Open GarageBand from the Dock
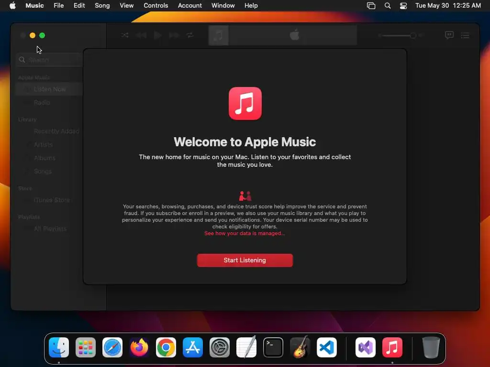490x367 pixels. [x=300, y=347]
